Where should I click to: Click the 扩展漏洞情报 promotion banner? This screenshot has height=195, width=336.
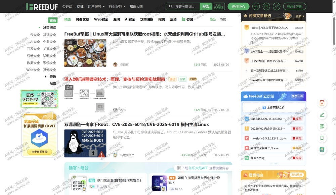point(39,135)
